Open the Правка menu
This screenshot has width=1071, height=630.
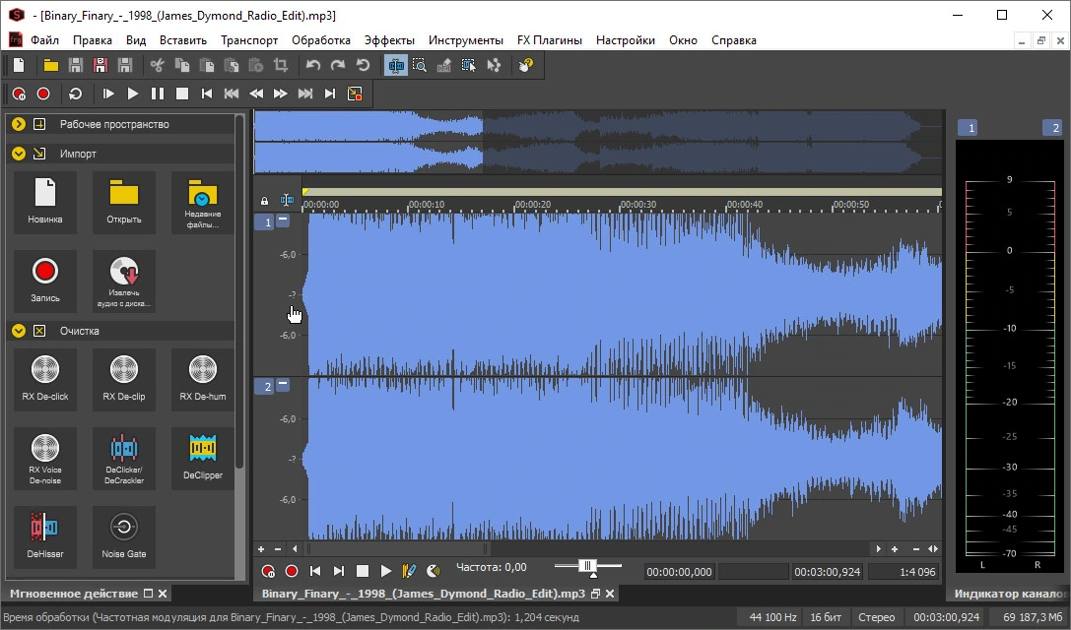pos(93,40)
